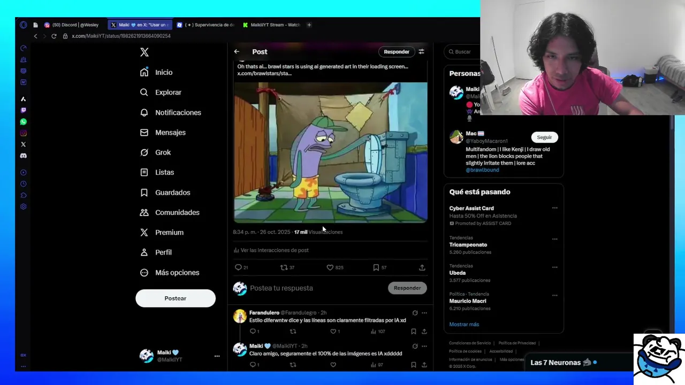Open the fish toilet meme image
The image size is (685, 385).
(x=331, y=152)
